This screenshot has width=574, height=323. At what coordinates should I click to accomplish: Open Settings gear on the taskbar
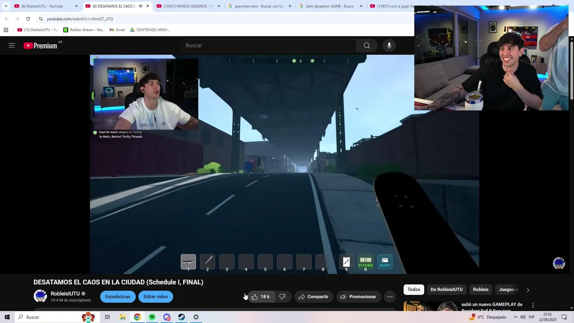(x=196, y=317)
